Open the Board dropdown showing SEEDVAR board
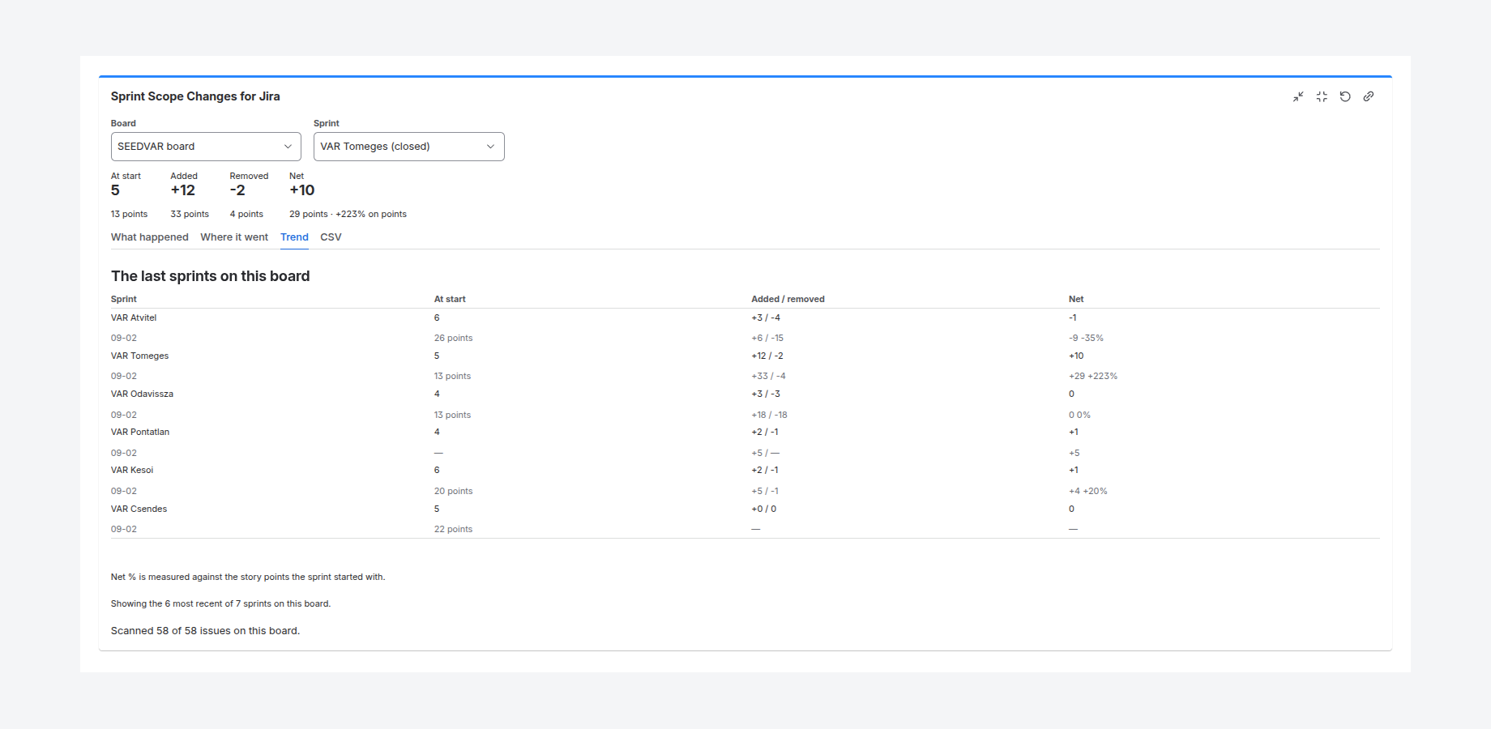The image size is (1491, 729). [206, 147]
